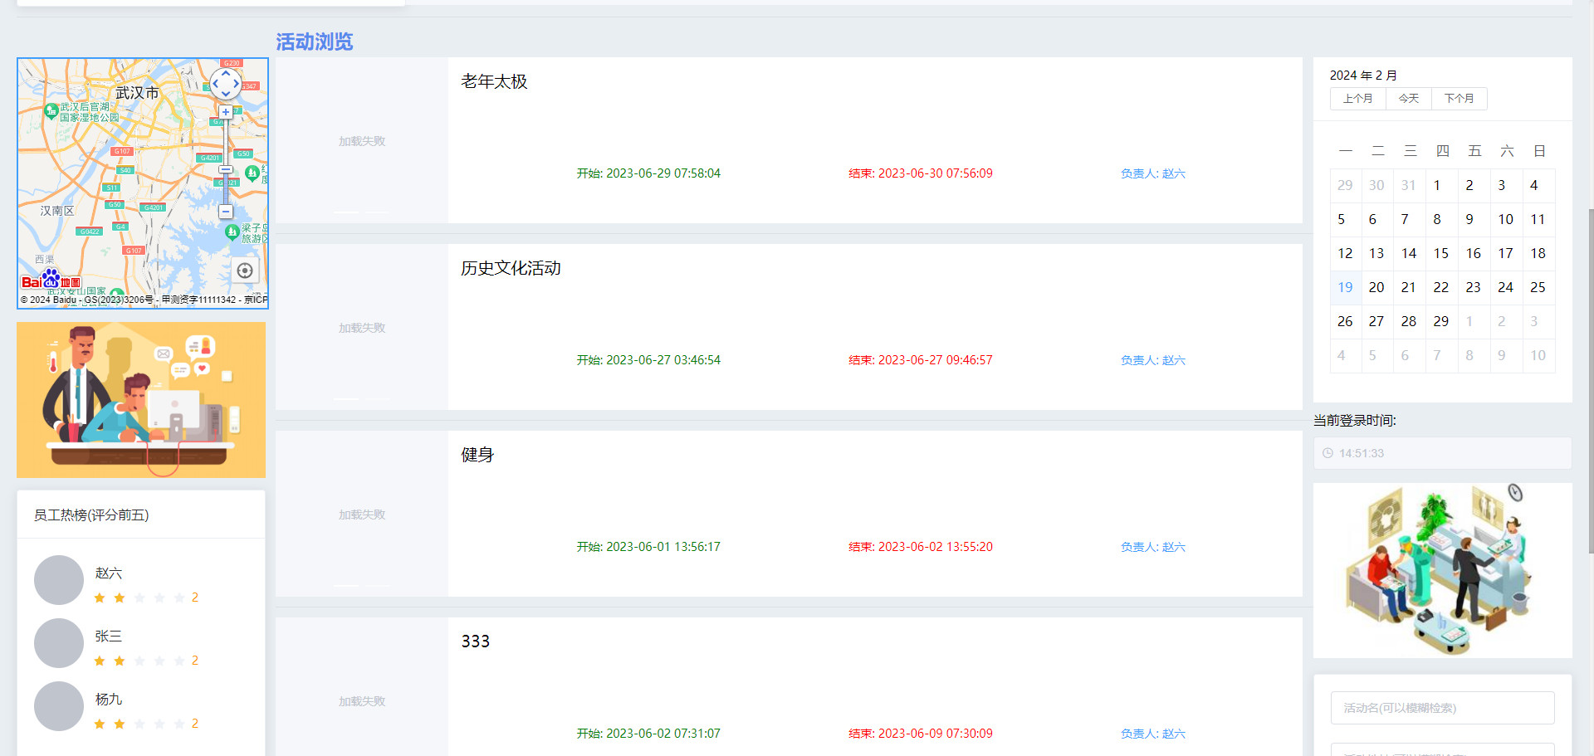
Task: Click the activity name search input
Action: coord(1442,708)
